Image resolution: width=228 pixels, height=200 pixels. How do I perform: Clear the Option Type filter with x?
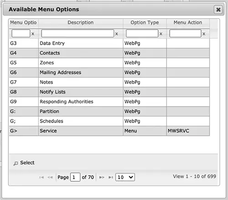tap(161, 34)
